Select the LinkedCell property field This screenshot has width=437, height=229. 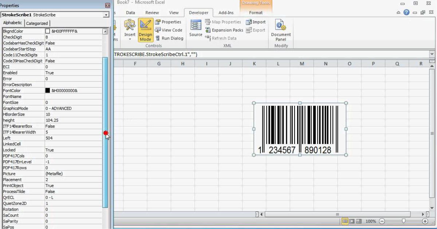[x=74, y=144]
